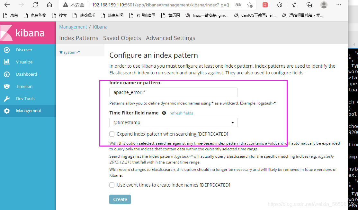Open the read aloud / translate icon

click(238, 5)
